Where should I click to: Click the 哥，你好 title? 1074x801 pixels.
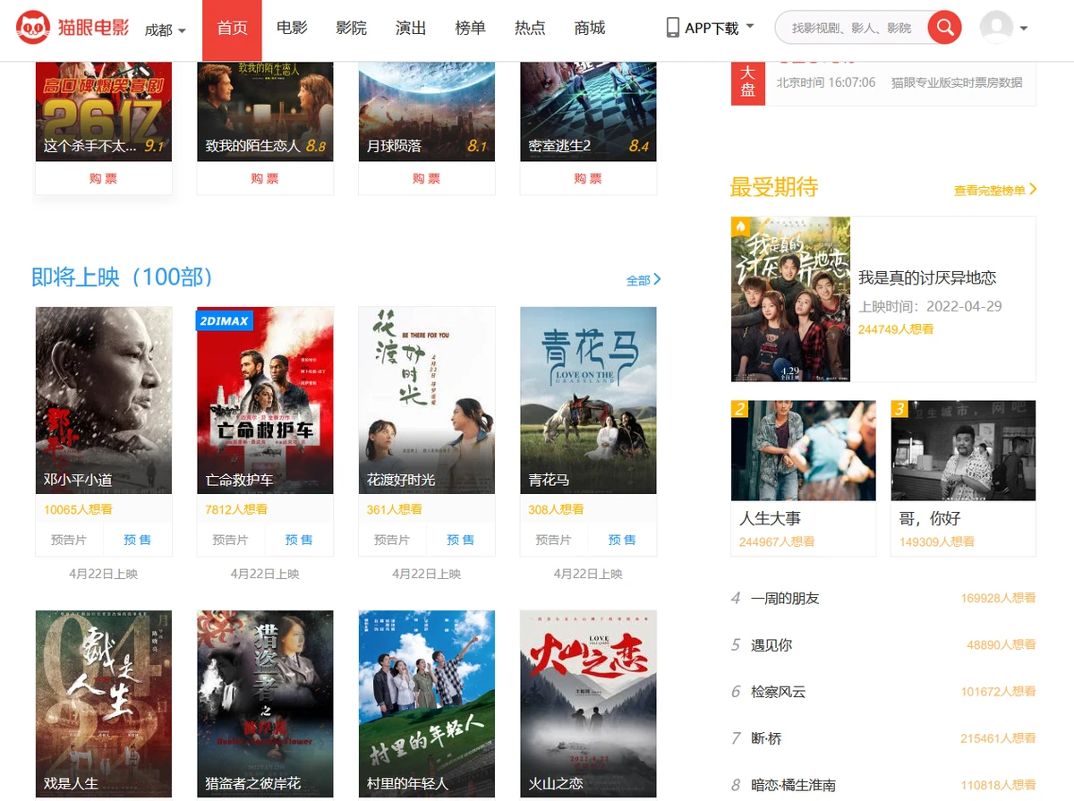pyautogui.click(x=930, y=518)
